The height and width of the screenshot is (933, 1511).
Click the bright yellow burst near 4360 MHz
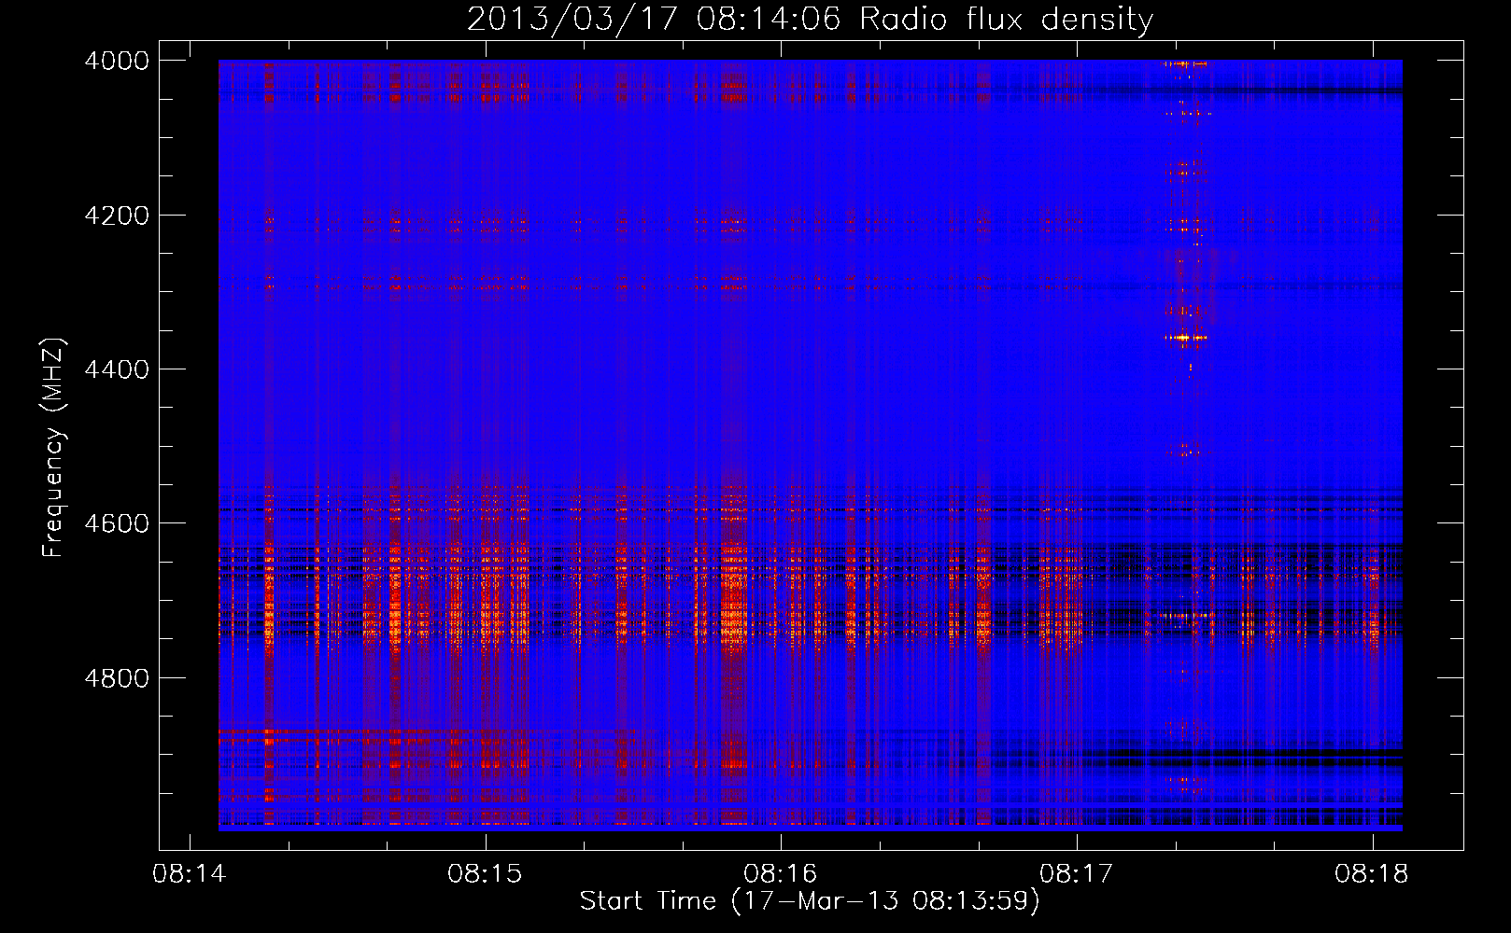click(1185, 337)
